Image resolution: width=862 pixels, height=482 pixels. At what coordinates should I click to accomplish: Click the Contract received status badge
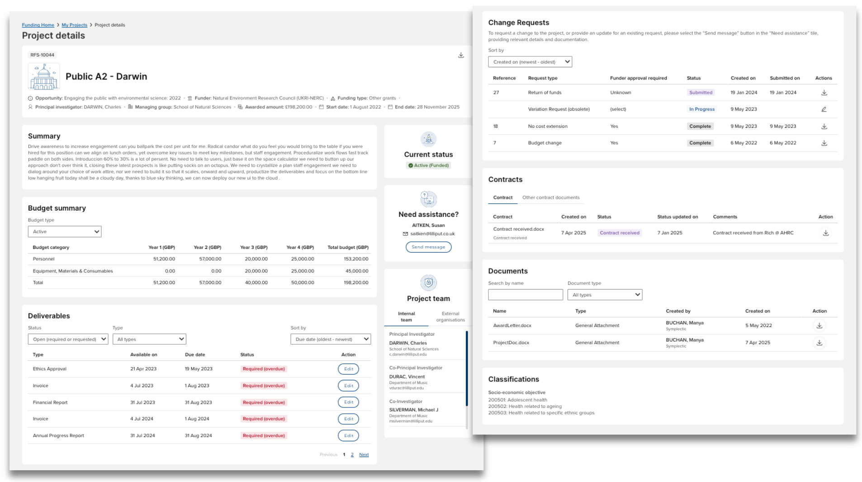620,233
